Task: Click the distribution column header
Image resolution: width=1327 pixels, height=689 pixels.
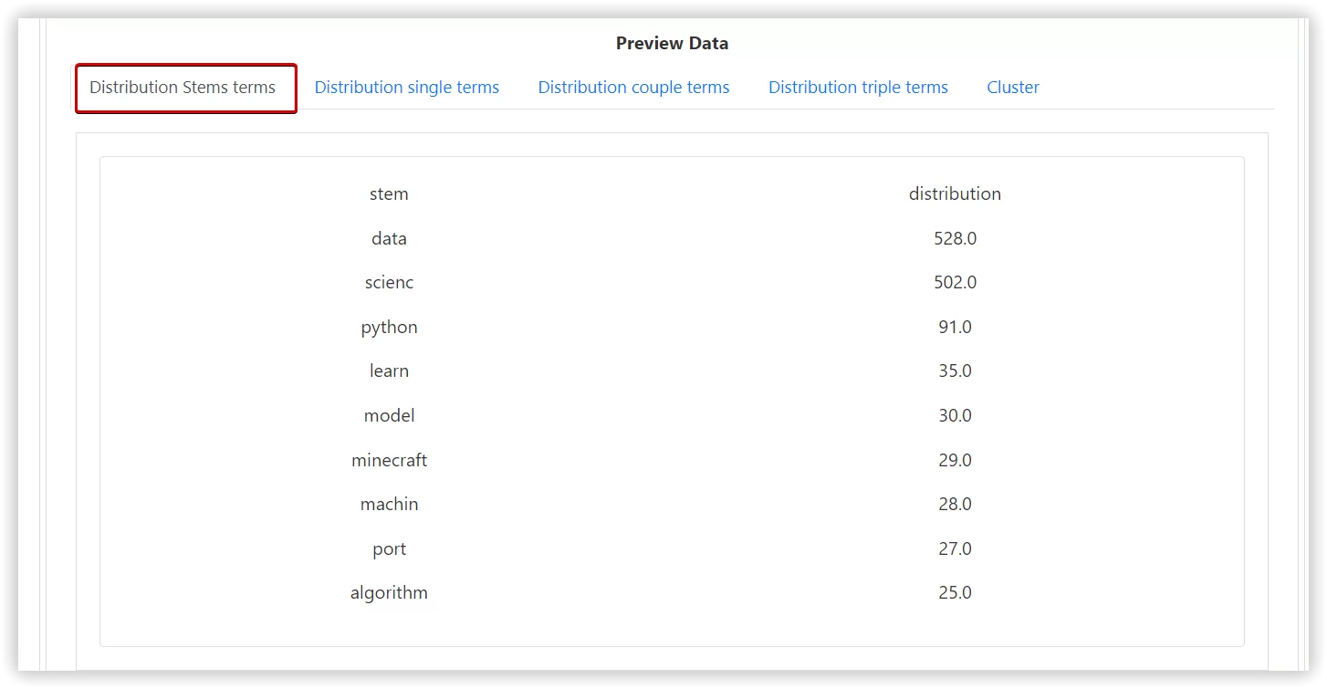Action: 955,194
